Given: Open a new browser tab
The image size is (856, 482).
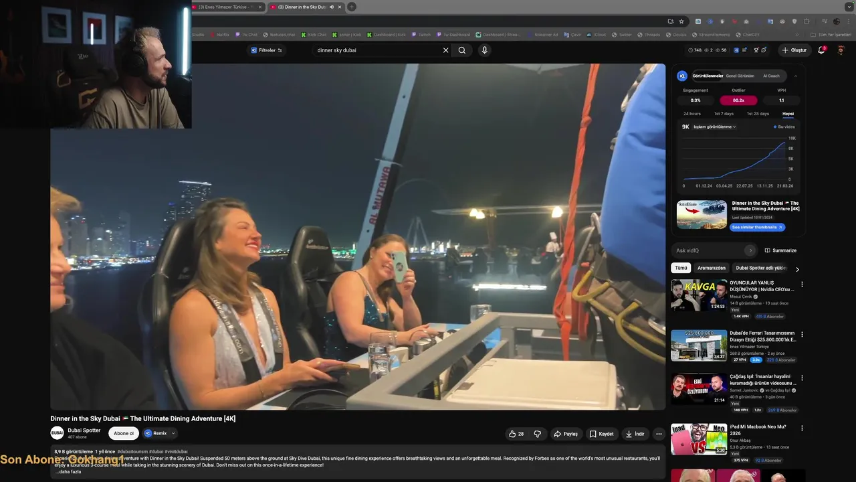Looking at the screenshot, I should click(351, 7).
